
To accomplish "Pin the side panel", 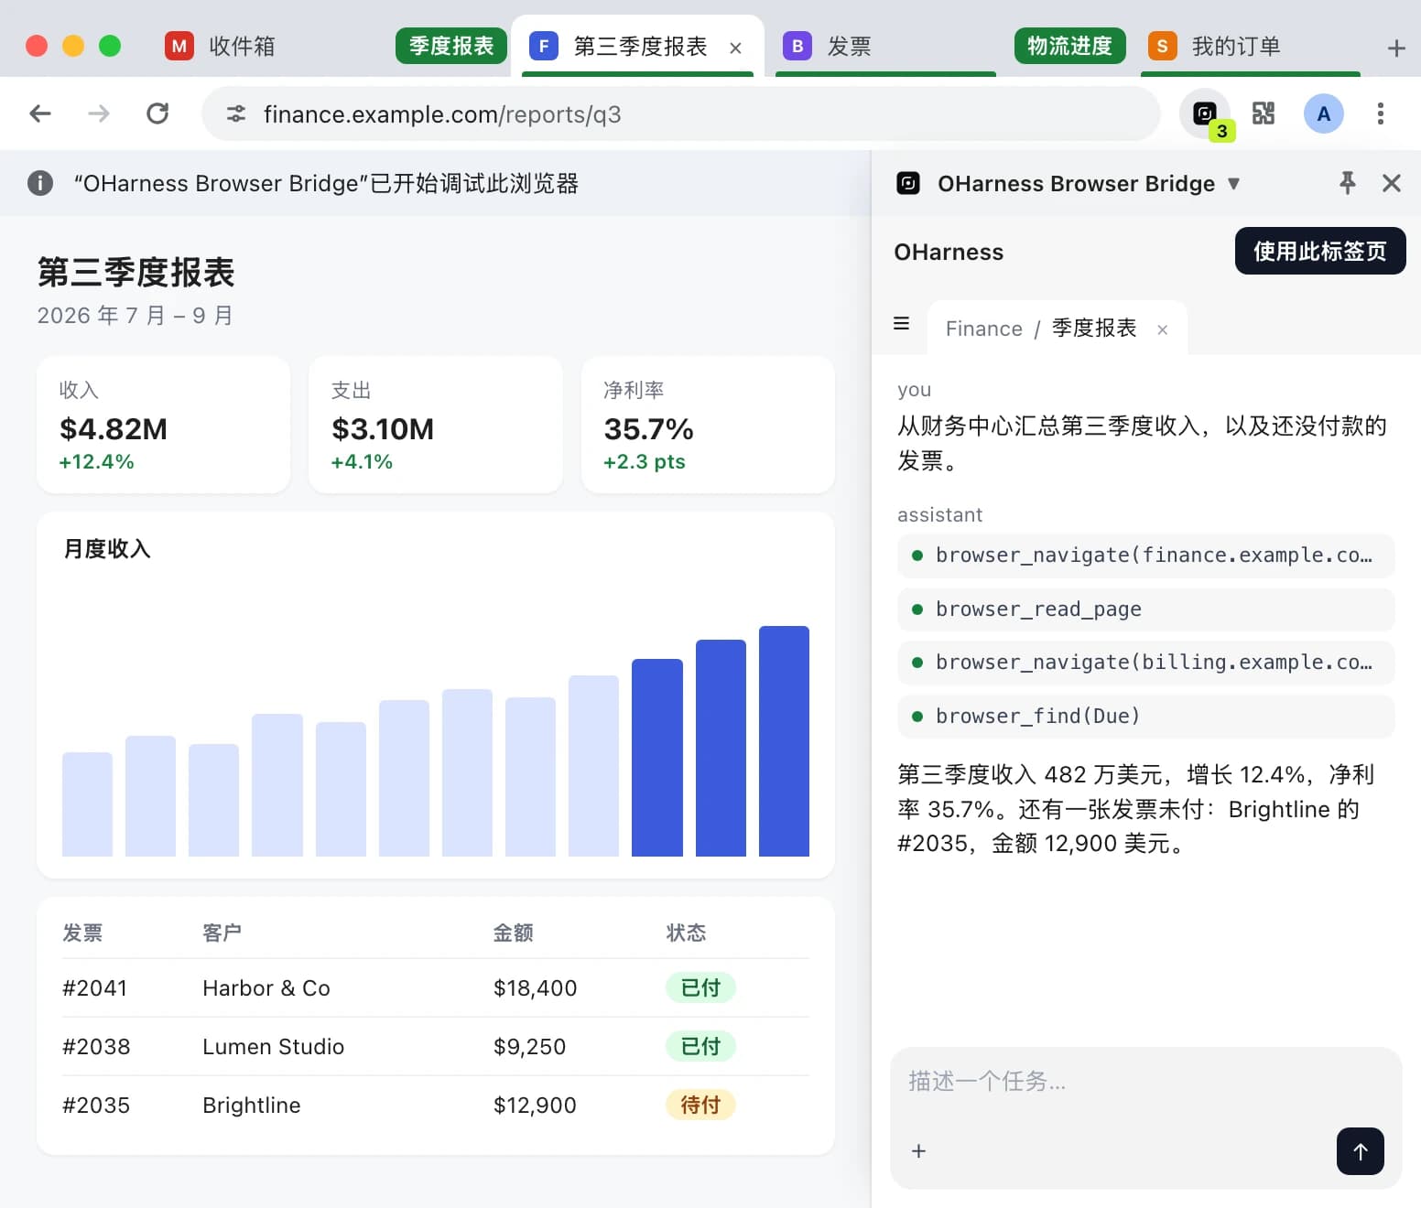I will coord(1347,183).
